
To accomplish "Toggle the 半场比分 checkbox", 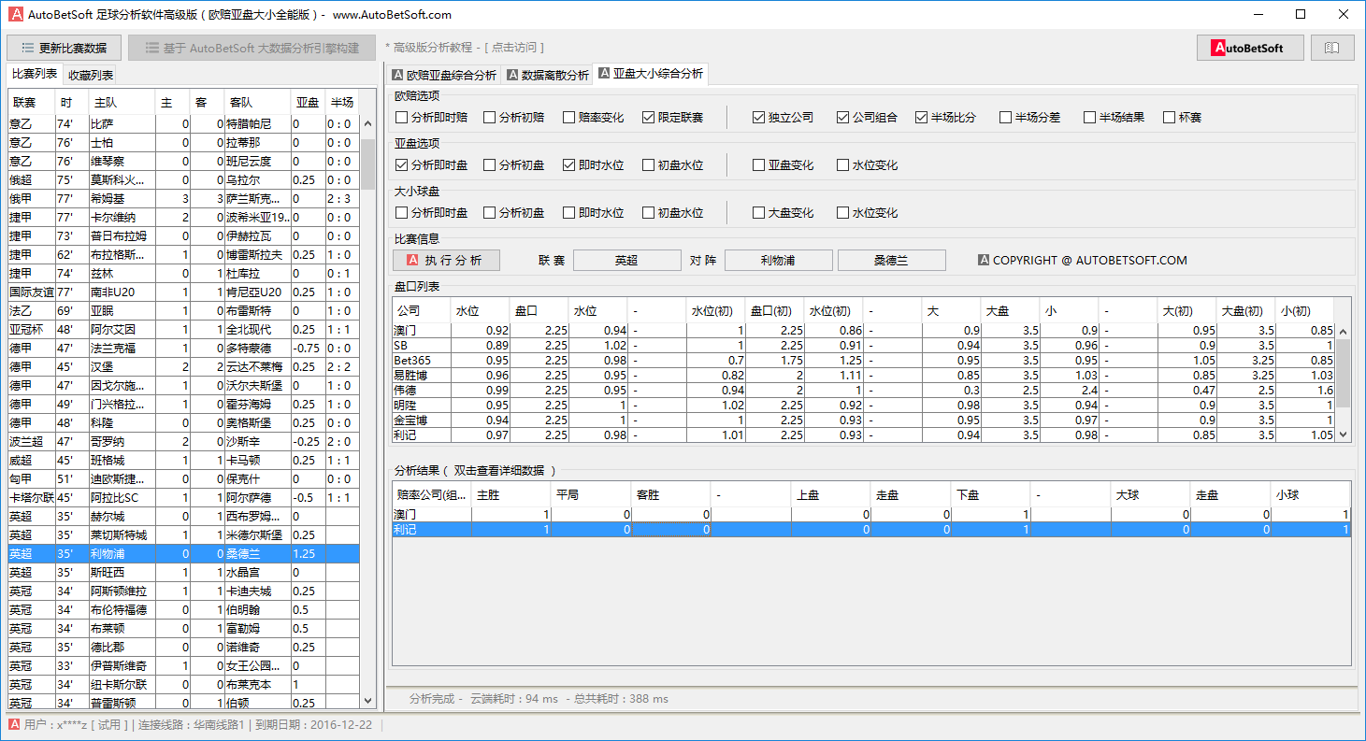I will [x=946, y=118].
